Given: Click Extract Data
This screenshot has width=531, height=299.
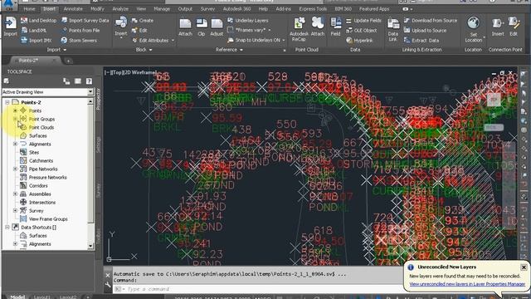Looking at the screenshot, I should (x=421, y=41).
